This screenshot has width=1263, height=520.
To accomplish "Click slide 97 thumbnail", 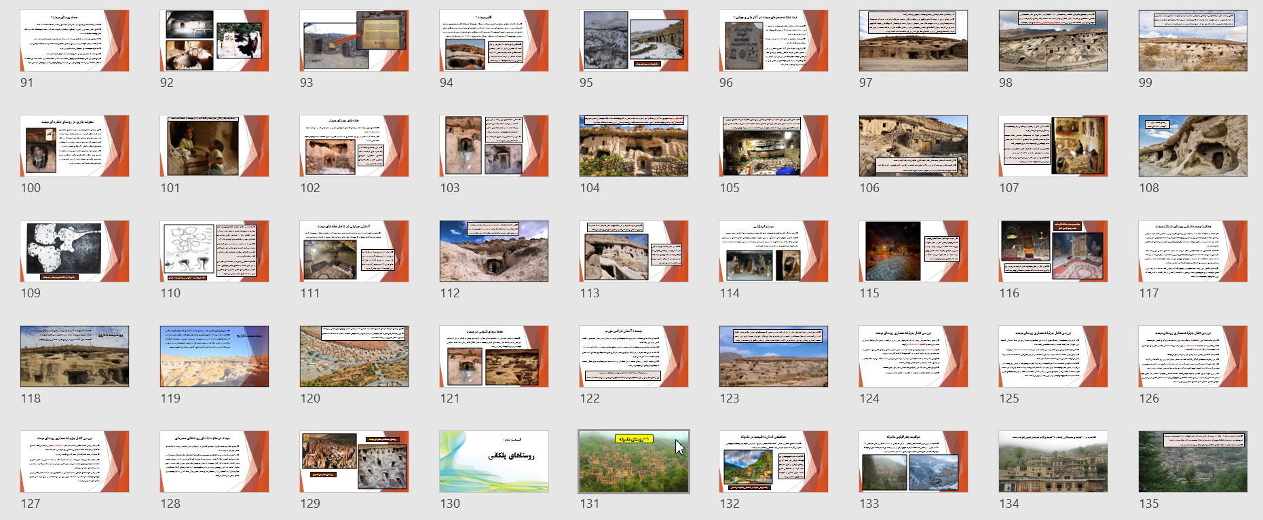I will pyautogui.click(x=913, y=41).
